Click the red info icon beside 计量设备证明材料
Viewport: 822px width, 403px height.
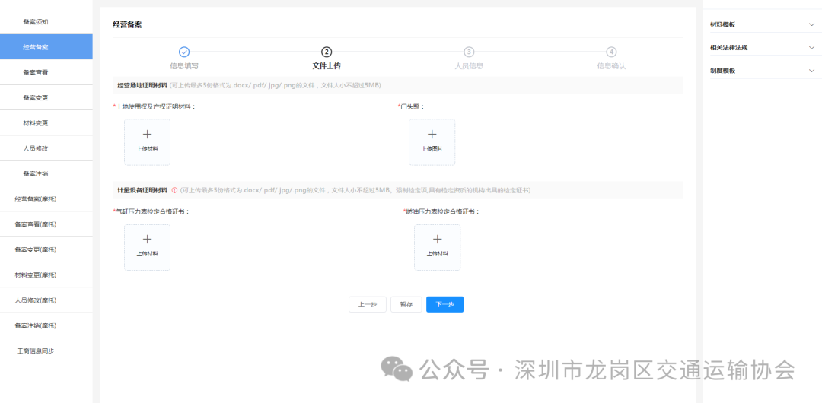click(x=174, y=190)
